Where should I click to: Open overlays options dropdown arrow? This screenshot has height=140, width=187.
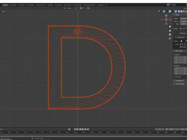coord(172,11)
